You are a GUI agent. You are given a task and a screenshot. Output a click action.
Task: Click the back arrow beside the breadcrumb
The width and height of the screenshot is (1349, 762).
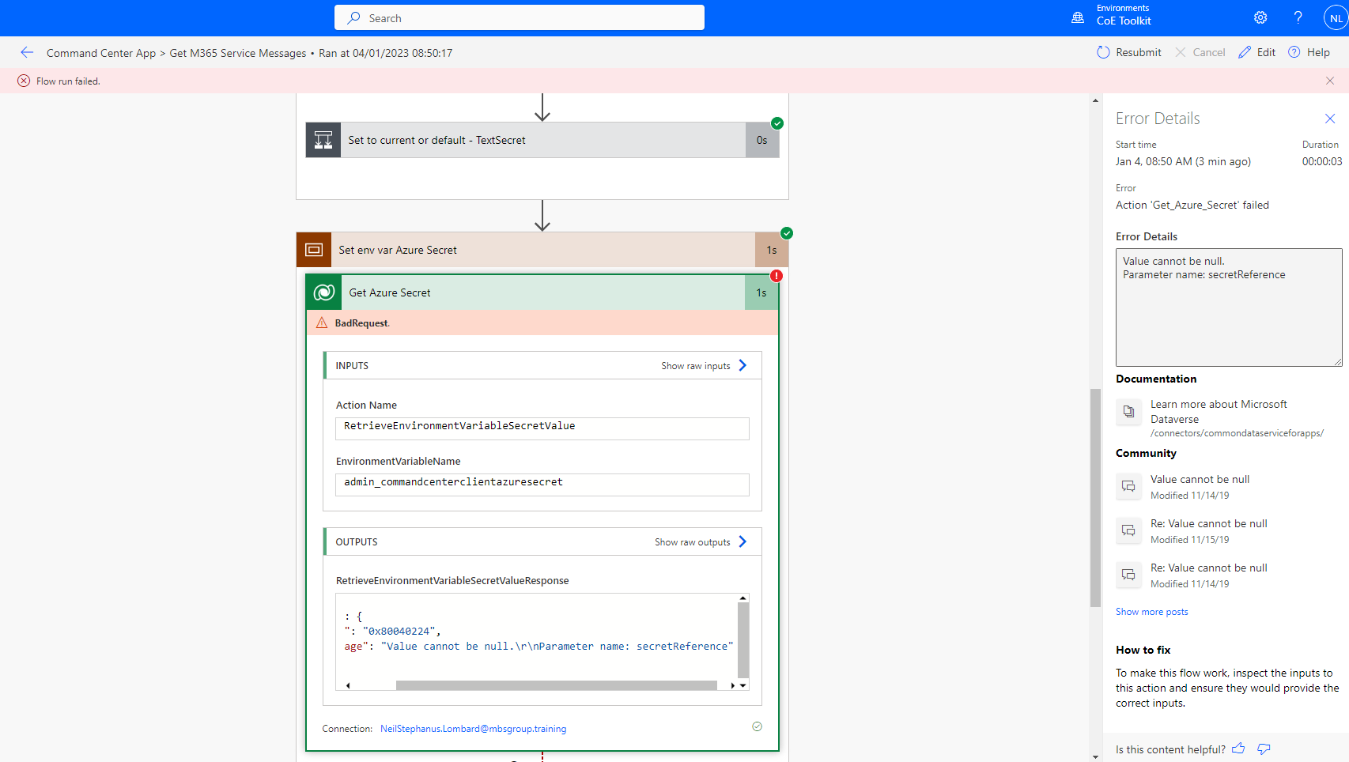pos(27,52)
